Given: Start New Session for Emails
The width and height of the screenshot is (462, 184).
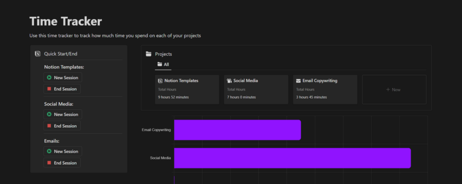Looking at the screenshot, I should point(63,151).
